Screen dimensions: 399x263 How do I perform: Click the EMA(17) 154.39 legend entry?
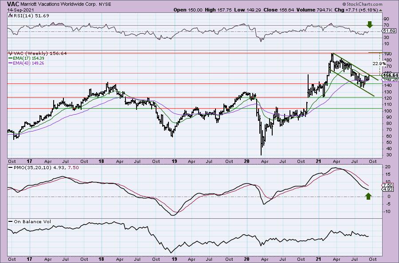point(26,58)
